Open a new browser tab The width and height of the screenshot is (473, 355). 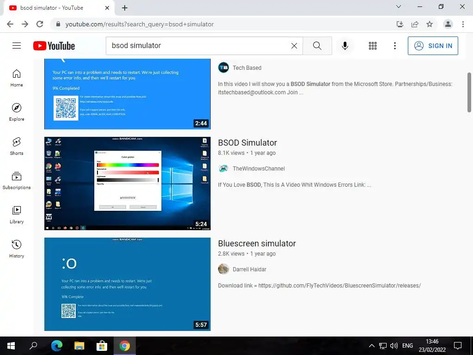click(125, 8)
